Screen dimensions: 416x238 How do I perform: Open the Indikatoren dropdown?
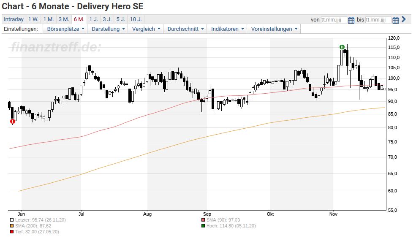point(227,29)
